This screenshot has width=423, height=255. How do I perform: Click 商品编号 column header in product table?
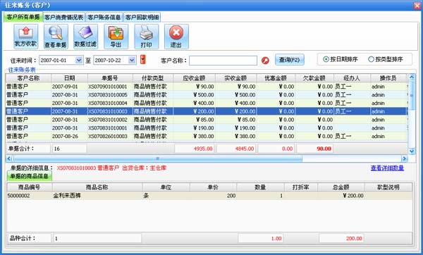tap(30, 187)
